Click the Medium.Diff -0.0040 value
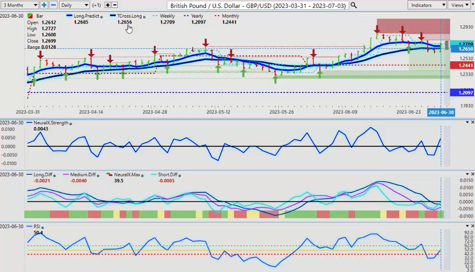The width and height of the screenshot is (475, 272). pos(79,181)
